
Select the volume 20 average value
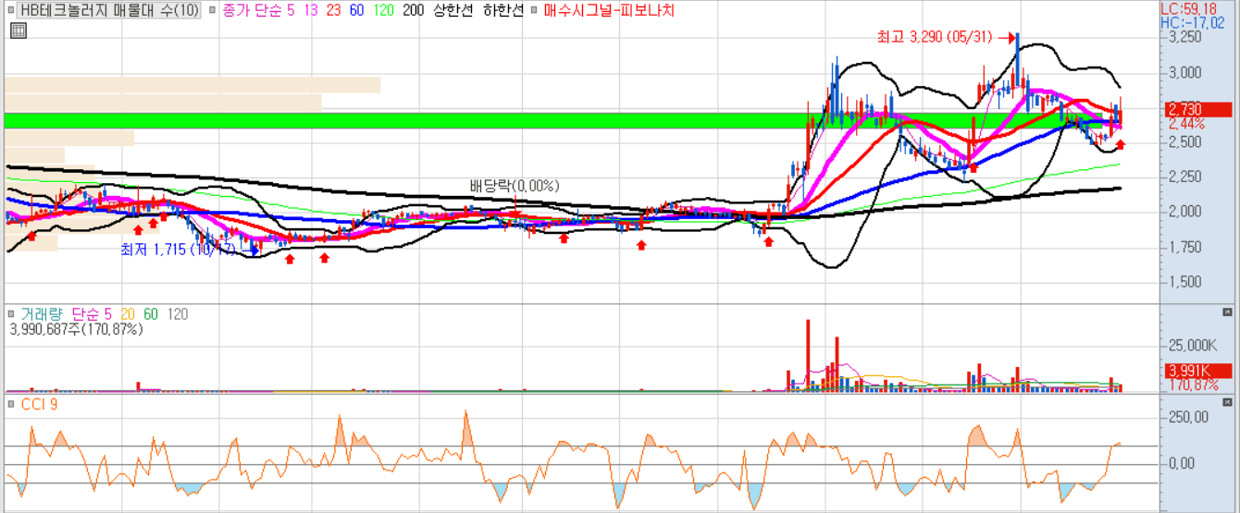[x=128, y=315]
